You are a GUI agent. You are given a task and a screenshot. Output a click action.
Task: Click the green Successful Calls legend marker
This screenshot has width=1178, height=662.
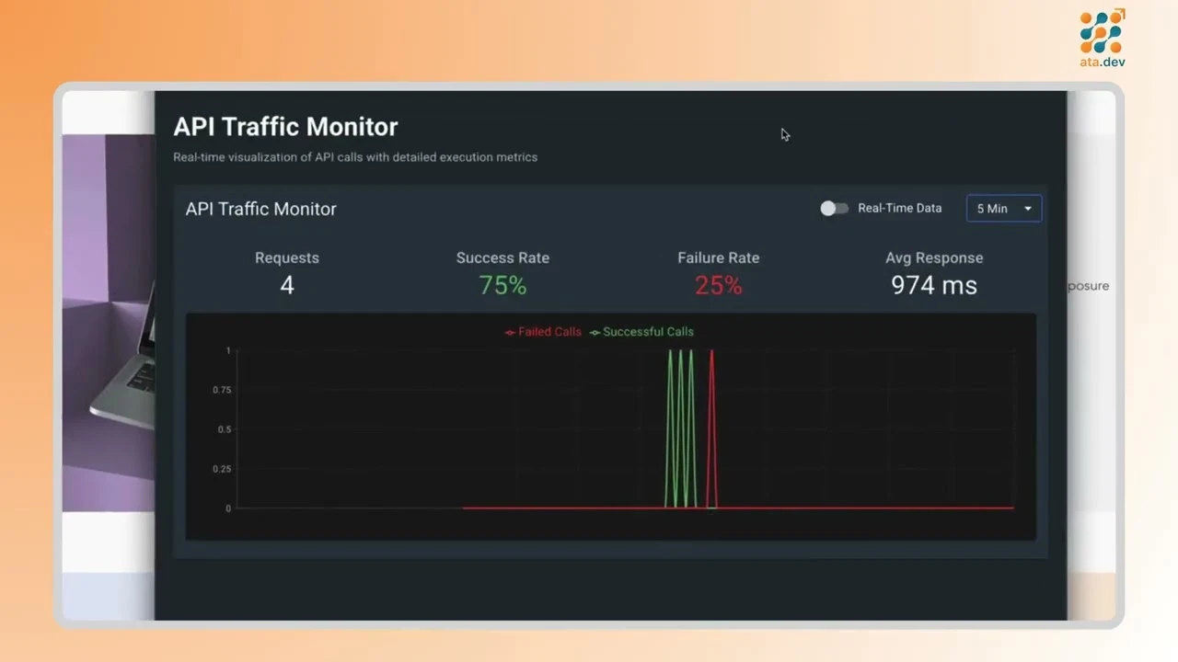(x=595, y=332)
